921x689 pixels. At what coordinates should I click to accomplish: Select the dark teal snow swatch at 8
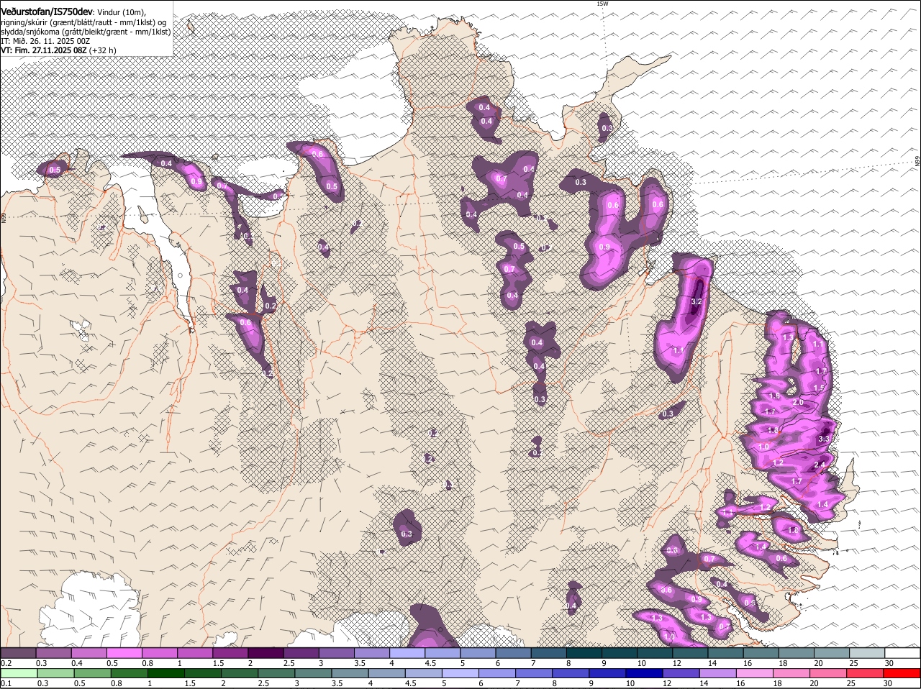tap(584, 653)
